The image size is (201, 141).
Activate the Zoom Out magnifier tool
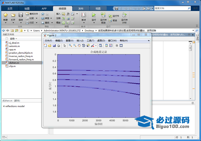(75, 45)
